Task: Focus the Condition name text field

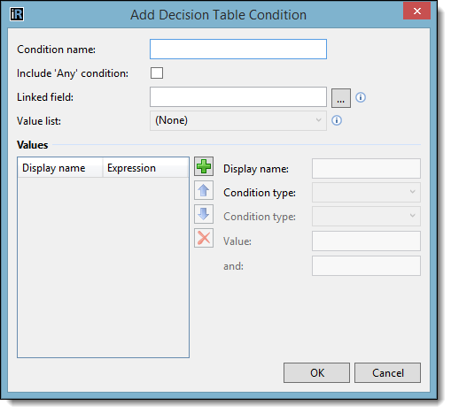Action: [238, 50]
